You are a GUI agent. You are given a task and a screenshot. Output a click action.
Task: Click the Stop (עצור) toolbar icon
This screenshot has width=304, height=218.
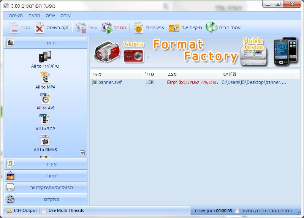(81, 28)
